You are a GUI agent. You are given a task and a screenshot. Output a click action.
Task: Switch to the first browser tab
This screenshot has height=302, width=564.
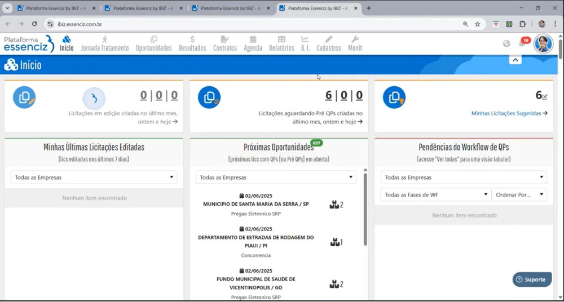click(x=57, y=8)
